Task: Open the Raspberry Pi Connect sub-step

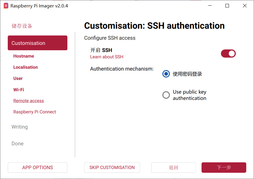Action: pyautogui.click(x=35, y=112)
